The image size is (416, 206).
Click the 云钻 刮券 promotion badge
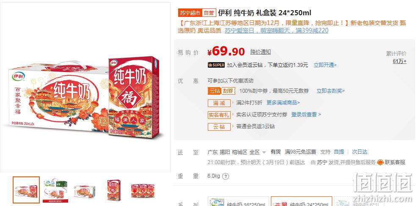click(x=221, y=91)
